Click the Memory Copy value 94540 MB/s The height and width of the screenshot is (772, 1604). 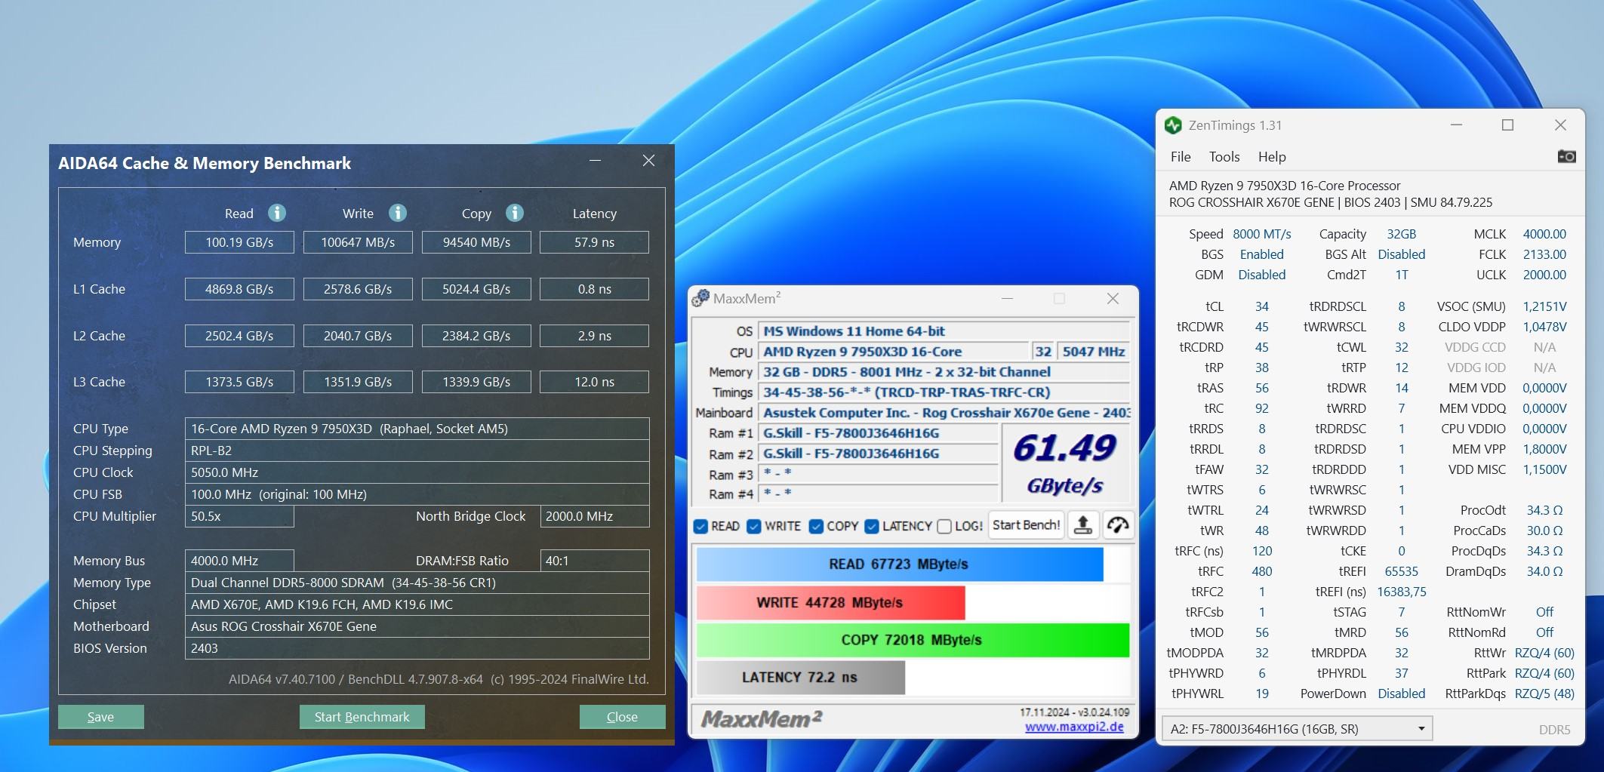pos(476,242)
